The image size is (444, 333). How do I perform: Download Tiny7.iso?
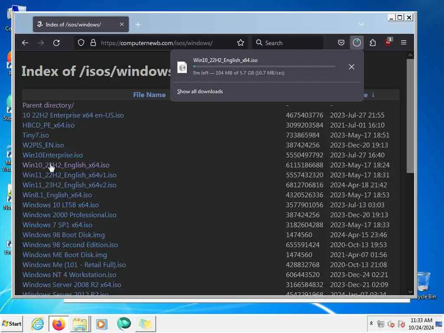[36, 135]
